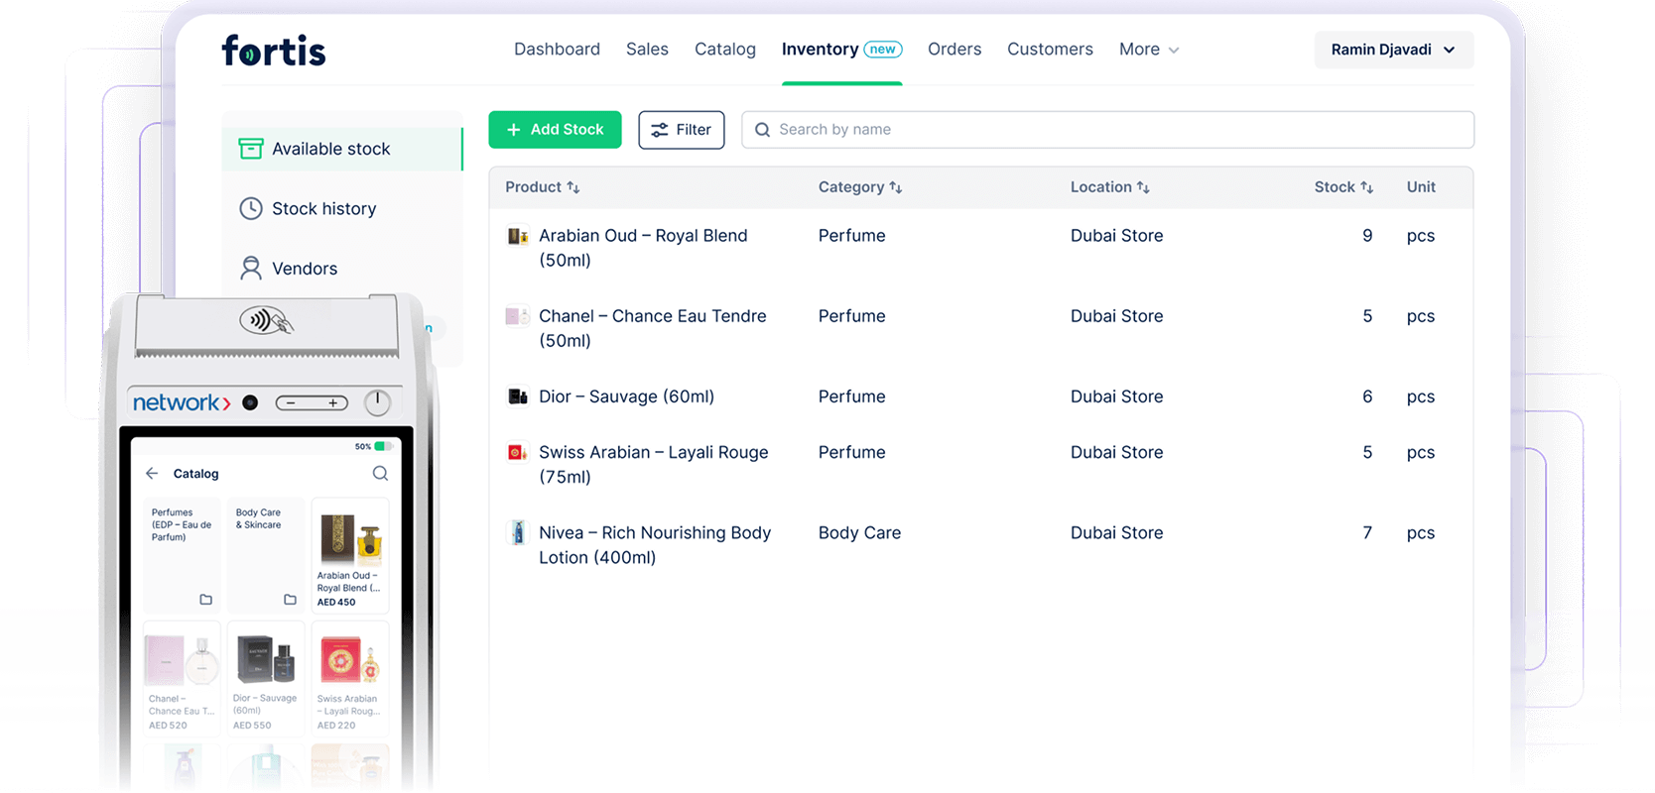Open Swiss Arabian – Layali Rouge product name

click(x=654, y=464)
